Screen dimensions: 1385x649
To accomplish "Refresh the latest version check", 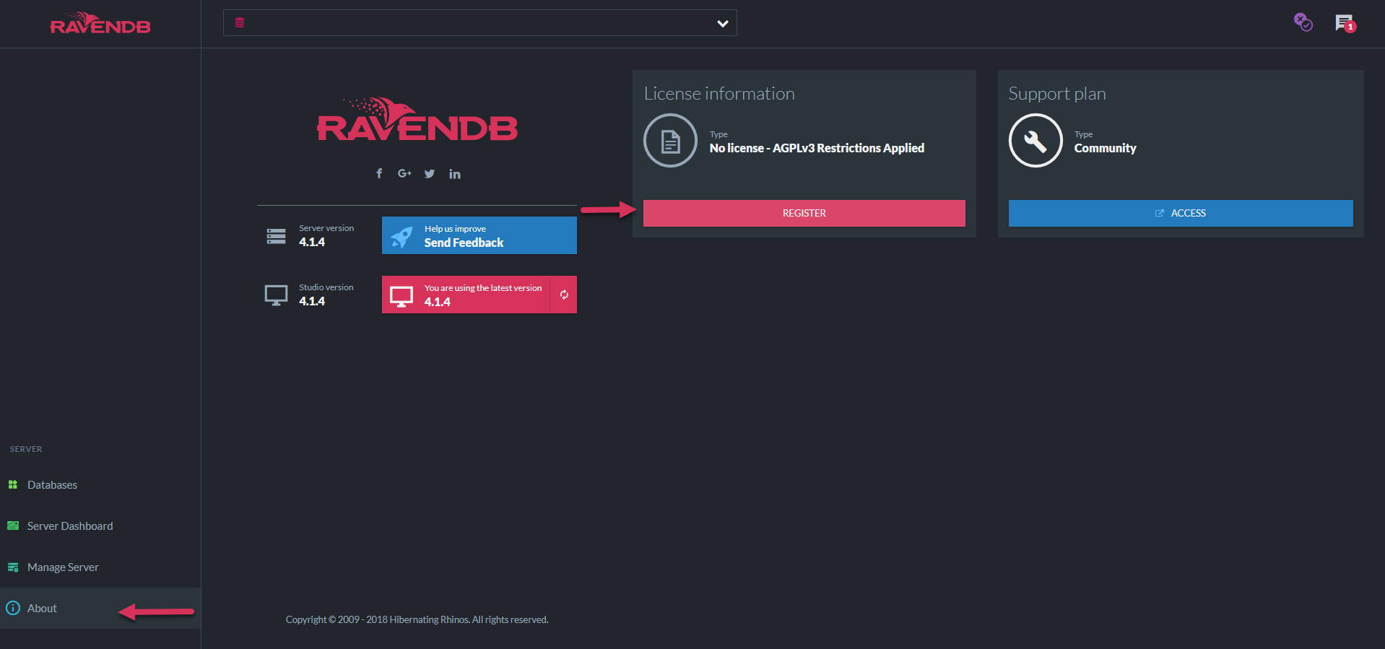I will [564, 295].
